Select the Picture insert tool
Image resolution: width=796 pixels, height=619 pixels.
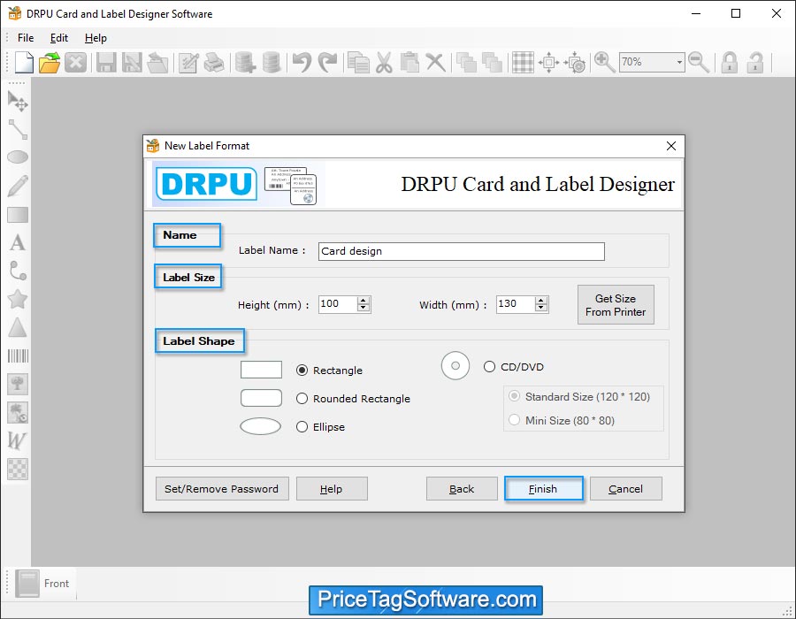coord(18,384)
